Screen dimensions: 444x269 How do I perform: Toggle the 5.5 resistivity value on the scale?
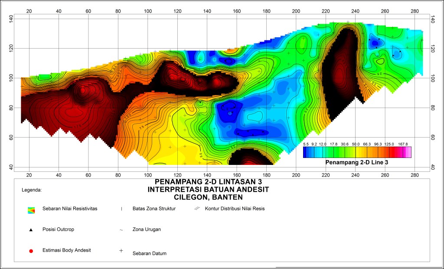point(306,144)
